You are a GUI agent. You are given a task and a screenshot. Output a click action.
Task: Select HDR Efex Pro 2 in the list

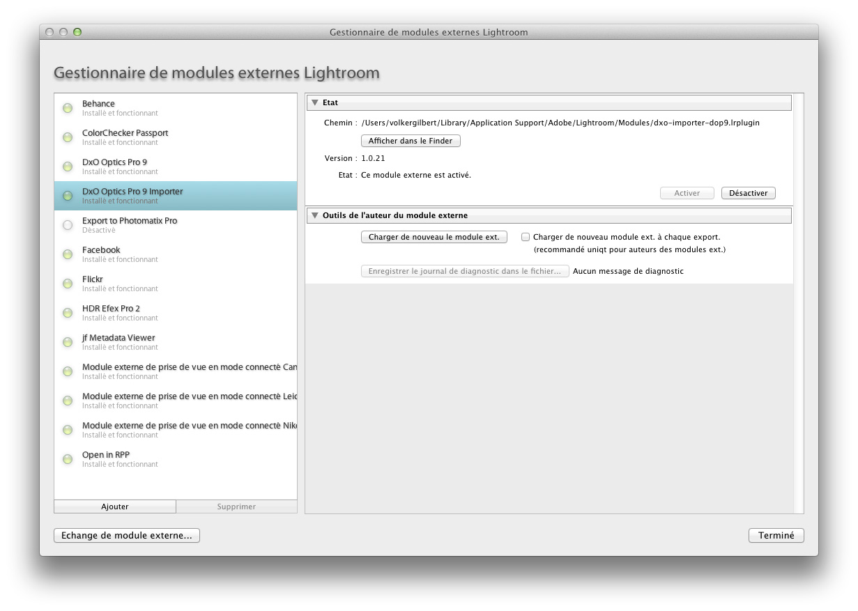point(176,313)
